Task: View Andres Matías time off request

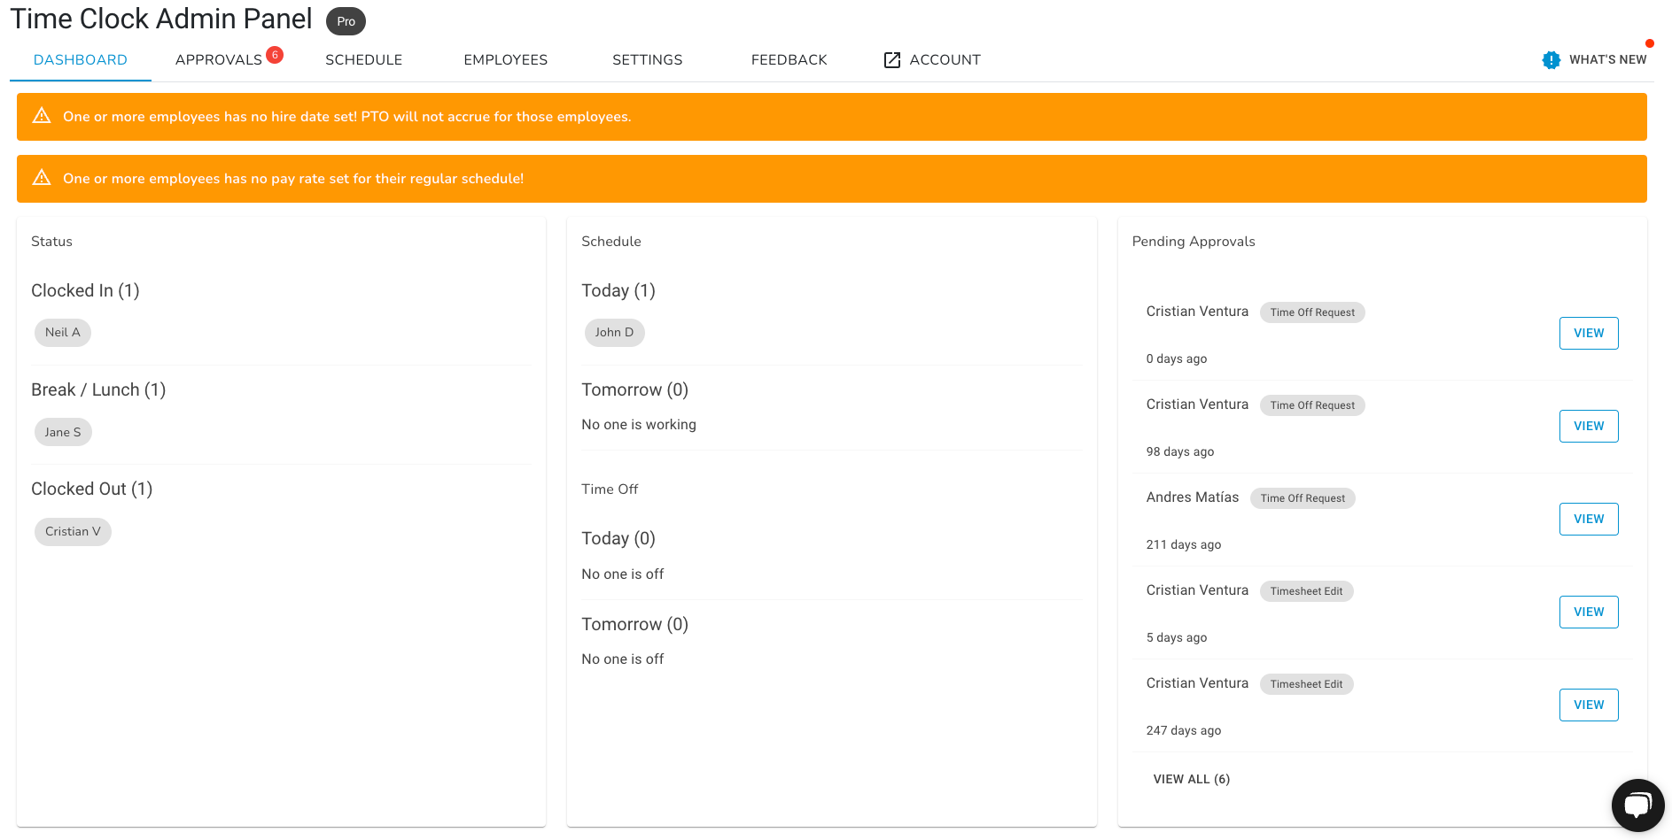Action: 1589,519
